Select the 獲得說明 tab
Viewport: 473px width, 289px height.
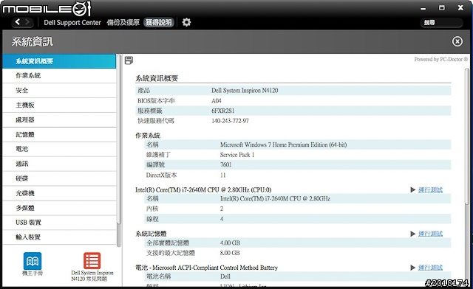point(159,22)
